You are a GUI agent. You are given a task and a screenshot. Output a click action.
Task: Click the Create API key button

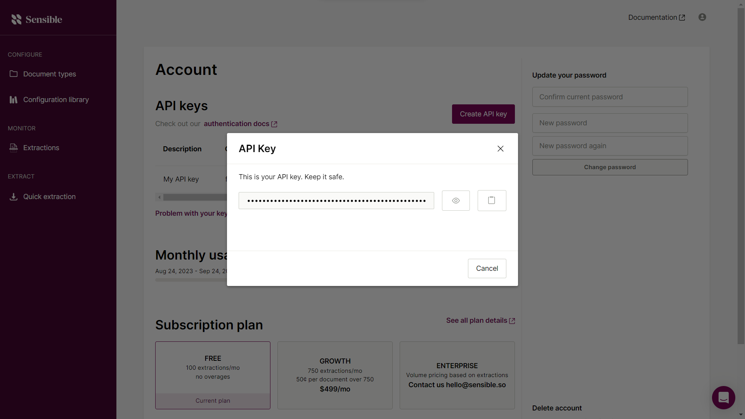tap(483, 114)
